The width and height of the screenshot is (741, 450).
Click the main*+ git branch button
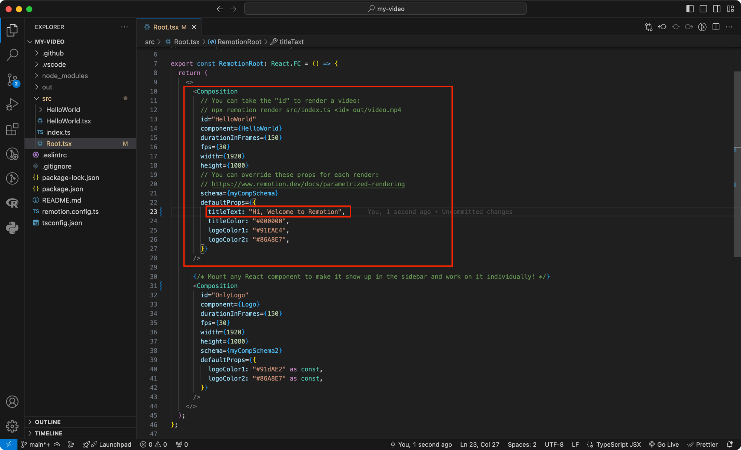coord(36,444)
